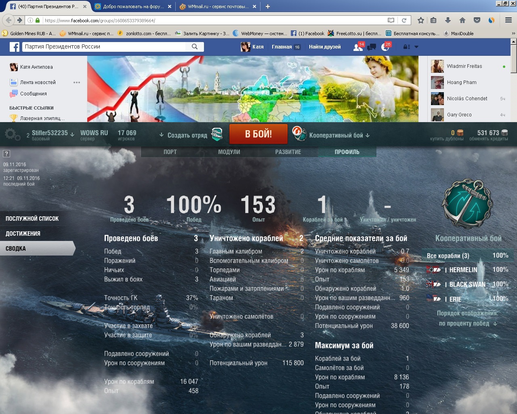Switch to the РАЗВИТИЕ tab

(288, 152)
